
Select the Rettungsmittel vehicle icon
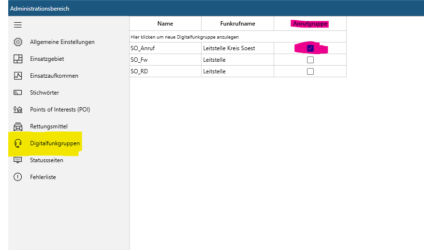tap(18, 126)
